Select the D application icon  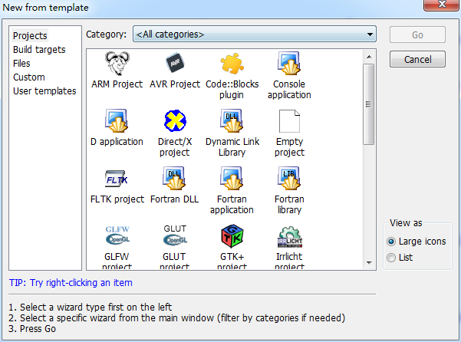[117, 120]
